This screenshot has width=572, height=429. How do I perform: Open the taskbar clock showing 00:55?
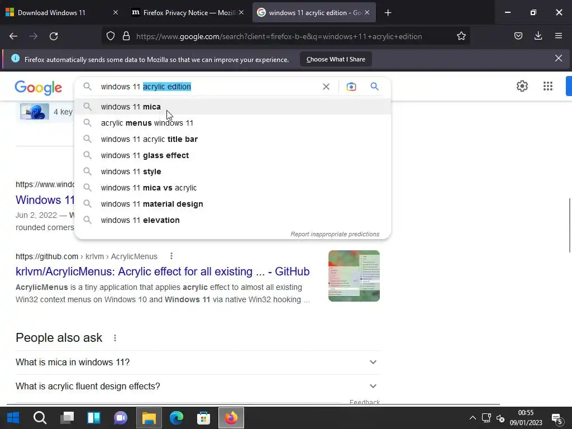pyautogui.click(x=526, y=418)
